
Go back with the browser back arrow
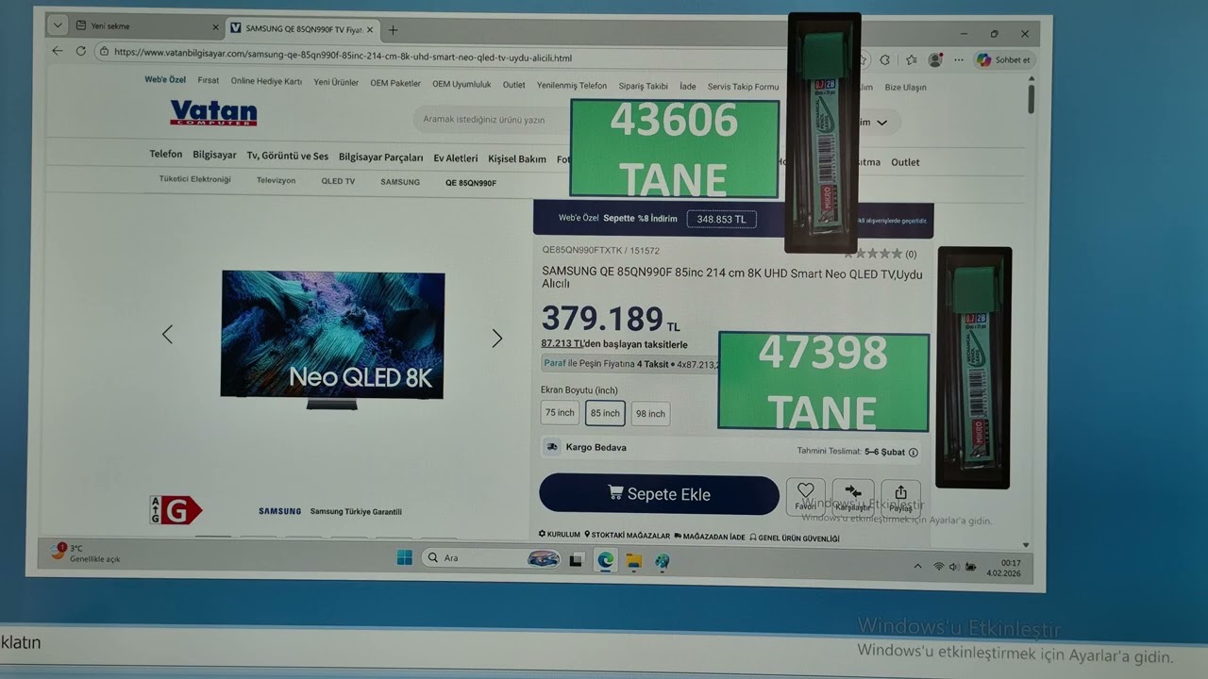(x=58, y=51)
